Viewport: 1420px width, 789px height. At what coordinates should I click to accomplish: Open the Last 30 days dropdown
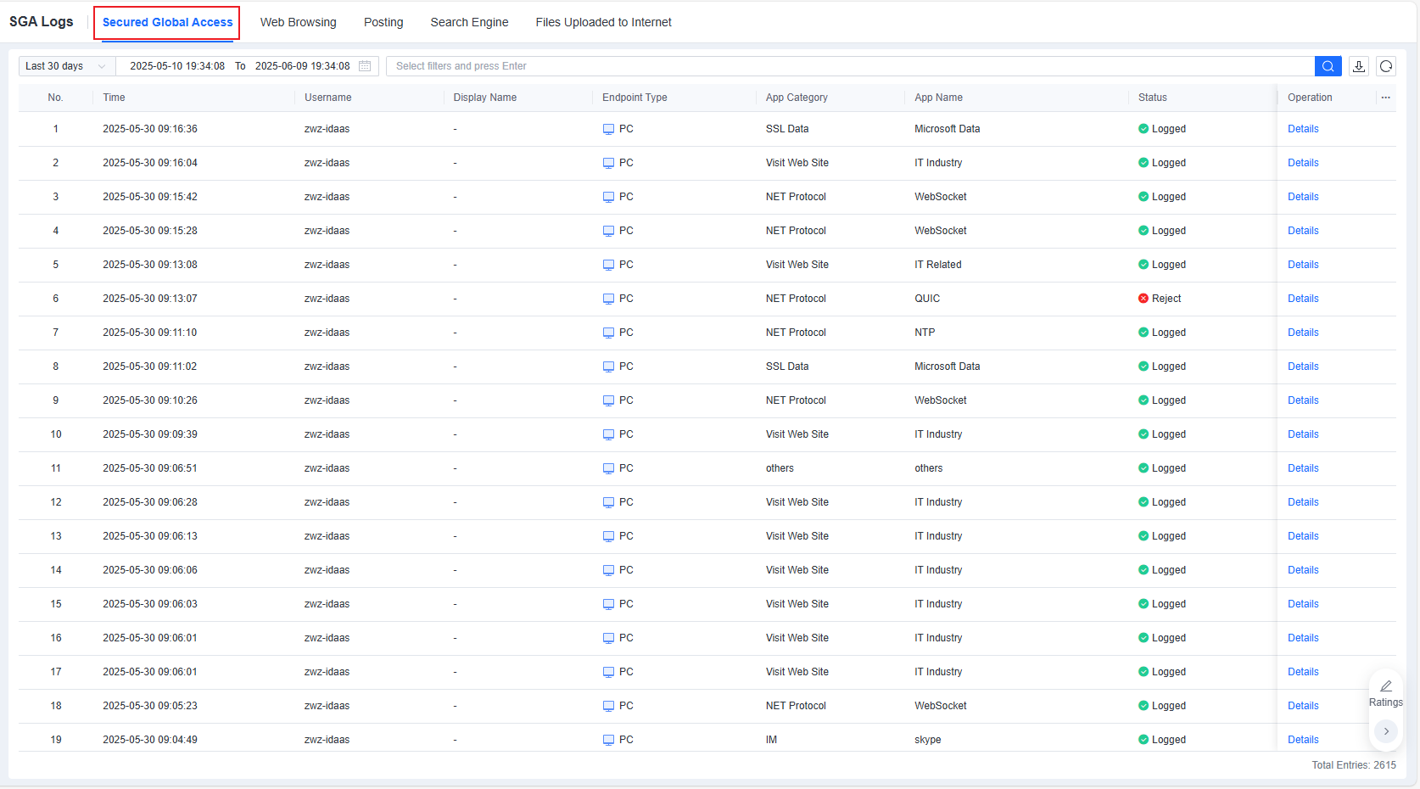coord(67,66)
